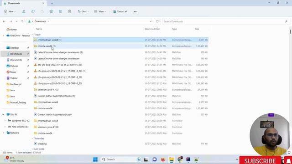The image size is (292, 164).
Task: Select Ganesh Jadhav AutomationStudio (1) PNG
Action: pyautogui.click(x=120, y=96)
